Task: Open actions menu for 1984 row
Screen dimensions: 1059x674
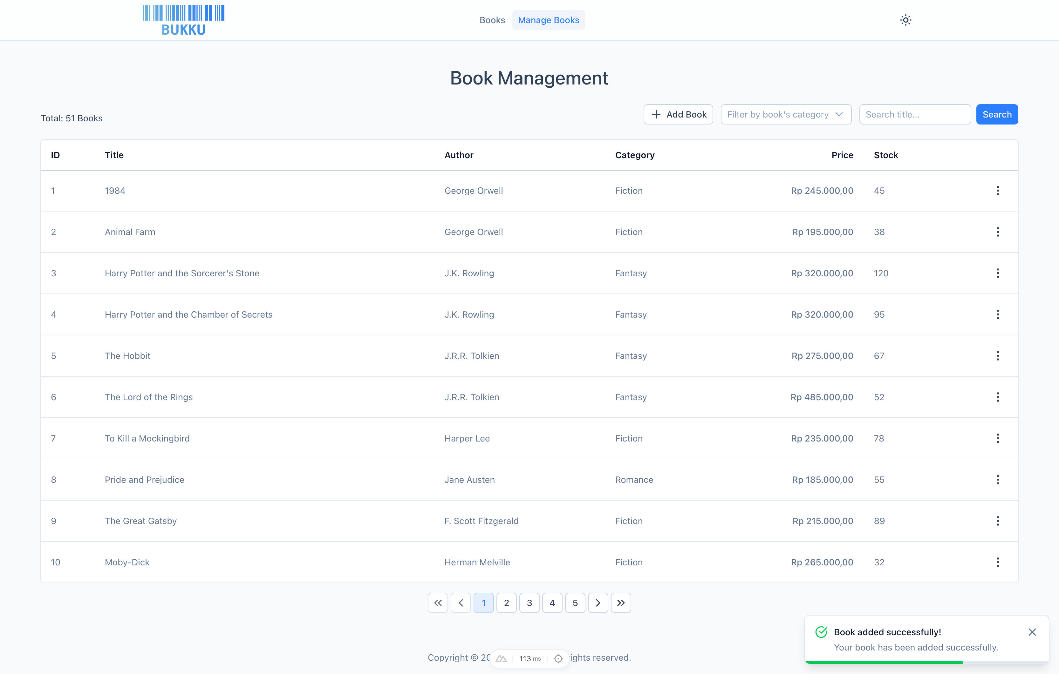Action: click(x=997, y=191)
